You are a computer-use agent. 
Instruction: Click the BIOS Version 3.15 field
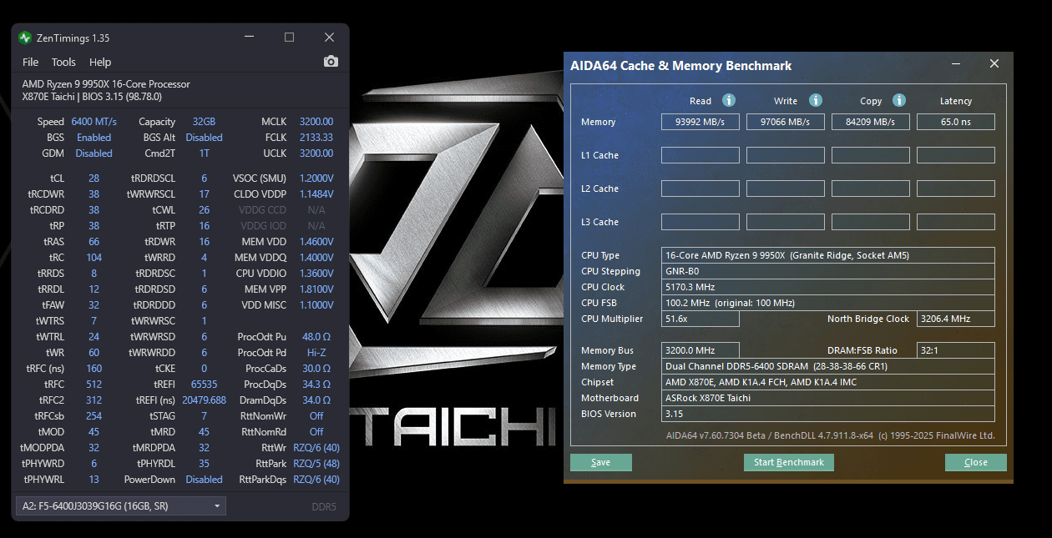(x=828, y=414)
